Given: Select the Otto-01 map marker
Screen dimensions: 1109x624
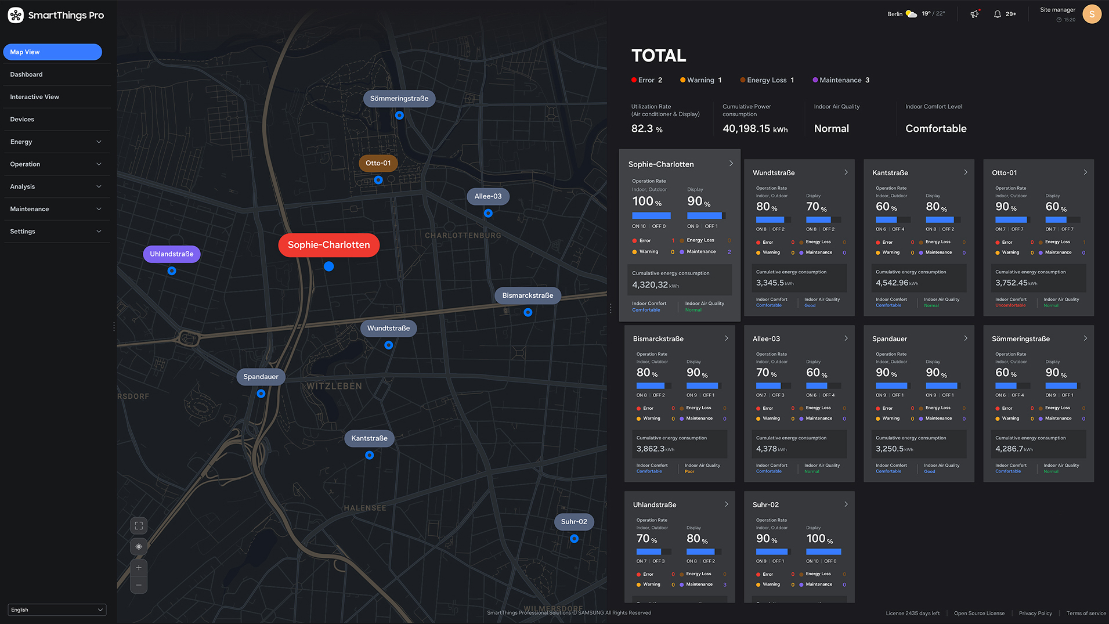Looking at the screenshot, I should click(378, 164).
